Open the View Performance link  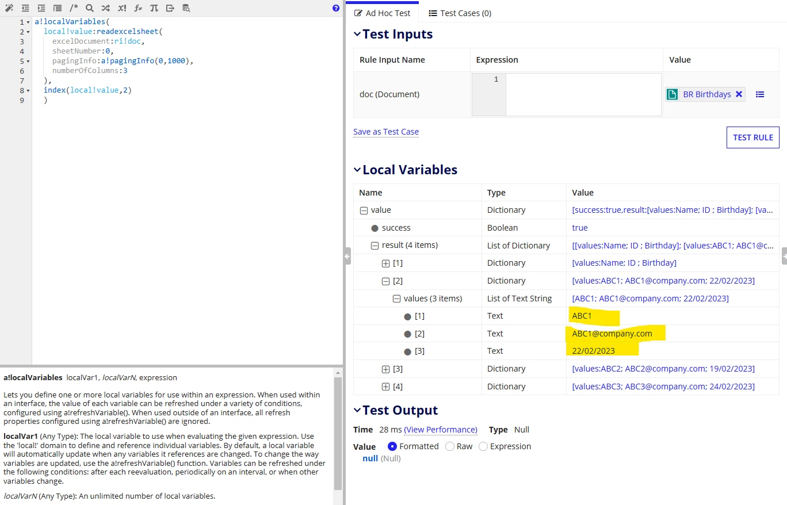441,430
